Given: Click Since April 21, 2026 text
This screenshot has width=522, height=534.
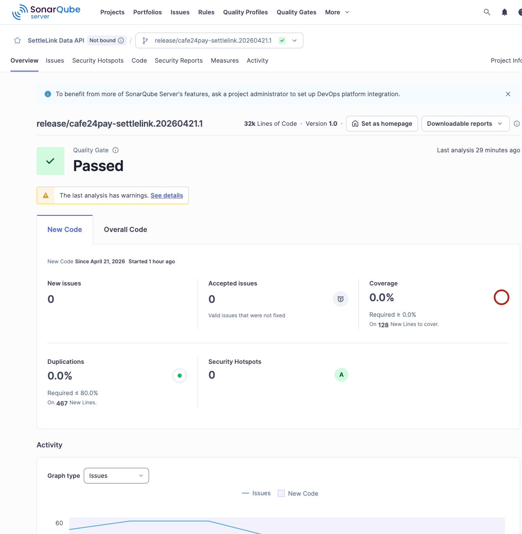Looking at the screenshot, I should [100, 262].
